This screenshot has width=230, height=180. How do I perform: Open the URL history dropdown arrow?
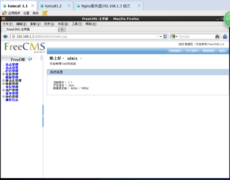(161, 36)
